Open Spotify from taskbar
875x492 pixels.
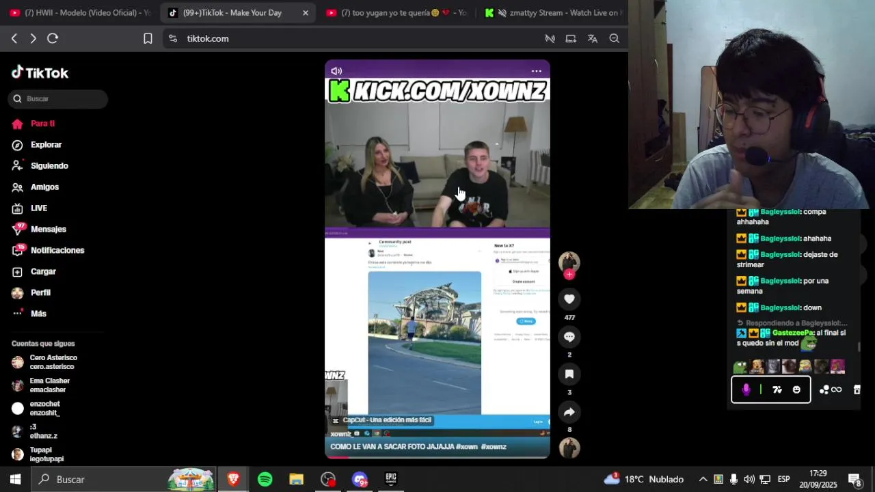(265, 480)
